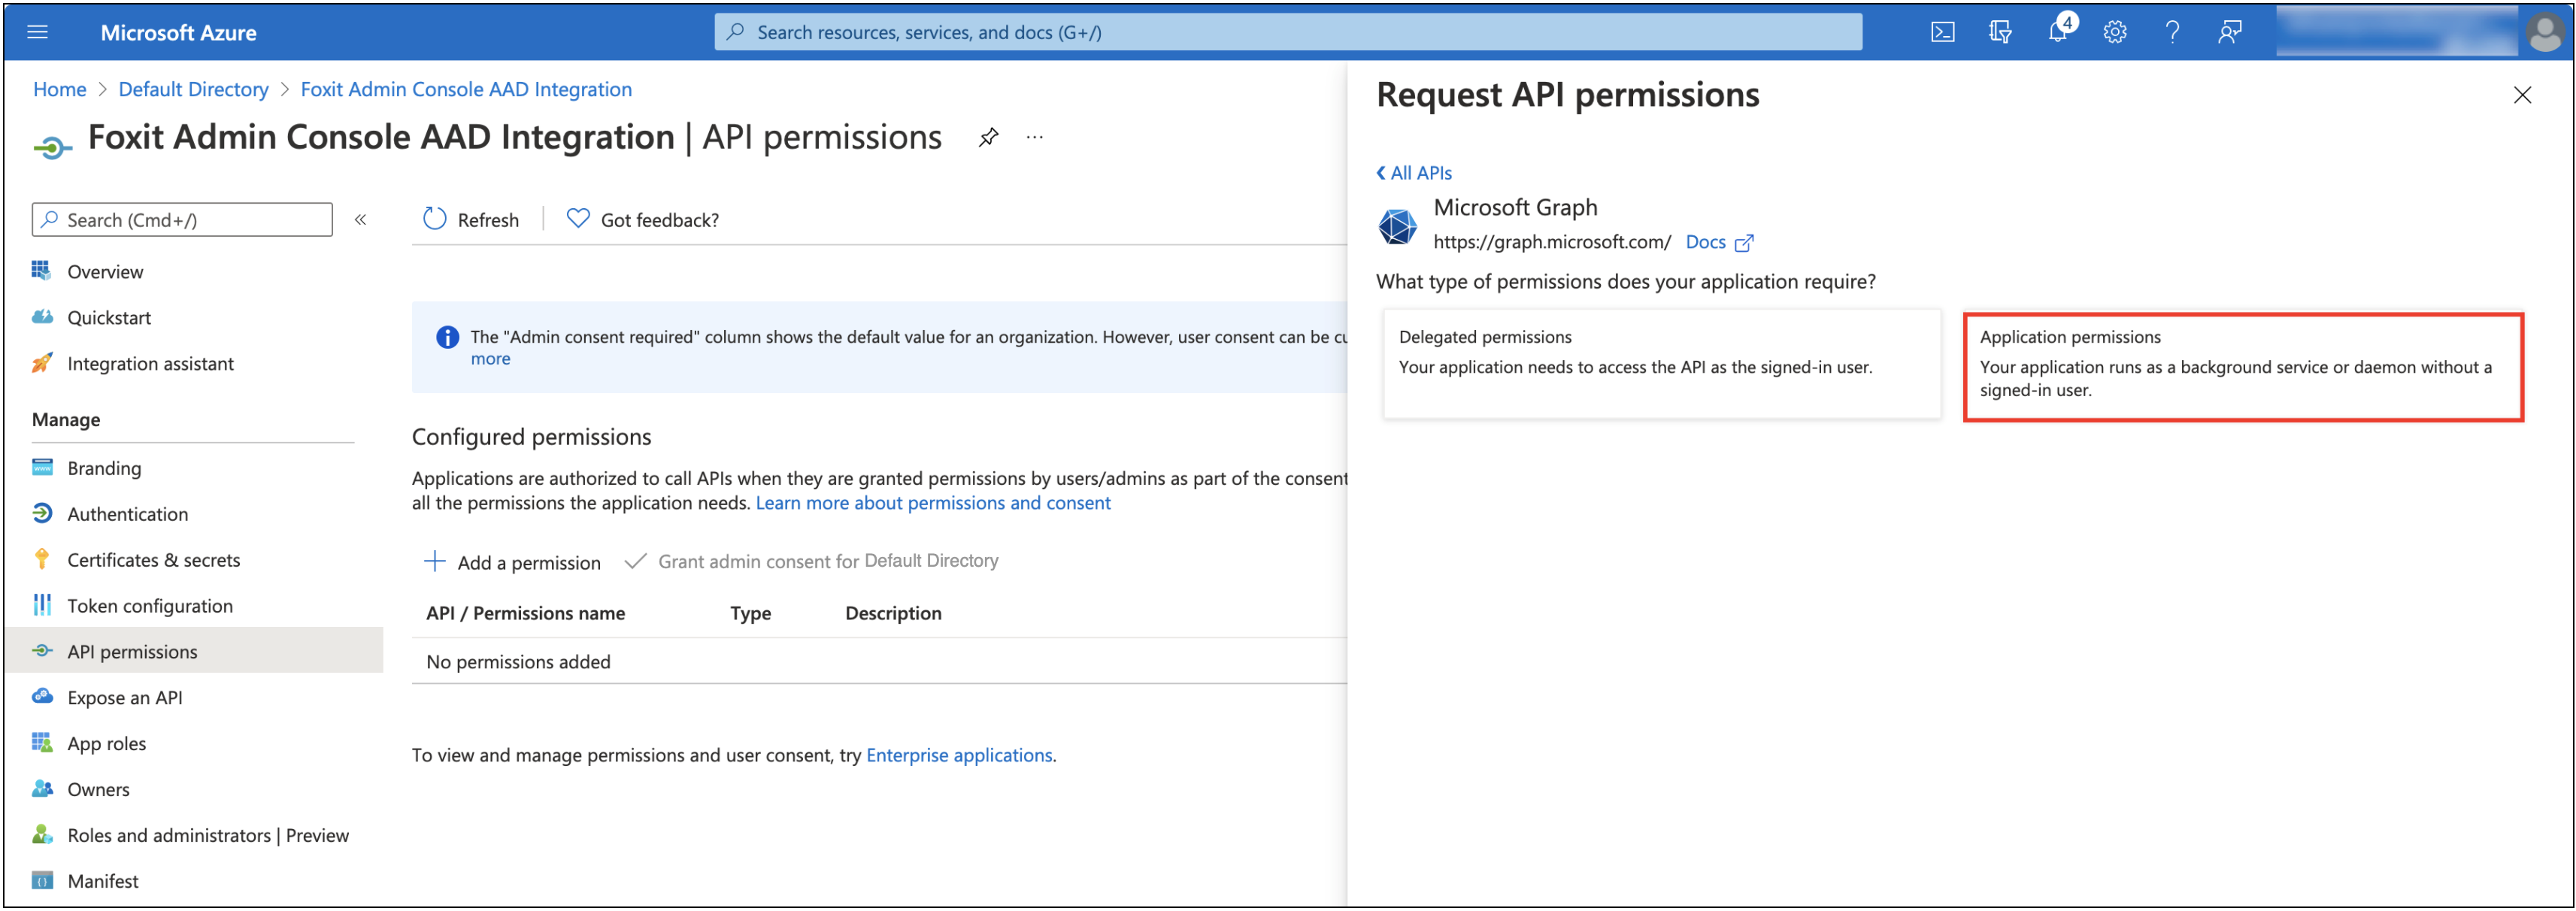Select the Certificates & secrets icon in sidebar
The height and width of the screenshot is (911, 2576).
[42, 559]
